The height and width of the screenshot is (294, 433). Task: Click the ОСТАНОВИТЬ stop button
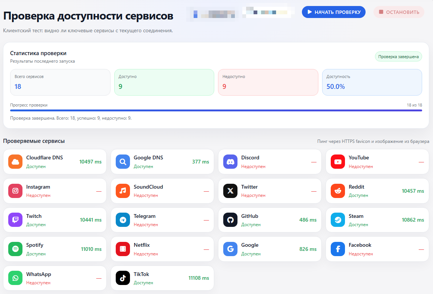pos(399,12)
